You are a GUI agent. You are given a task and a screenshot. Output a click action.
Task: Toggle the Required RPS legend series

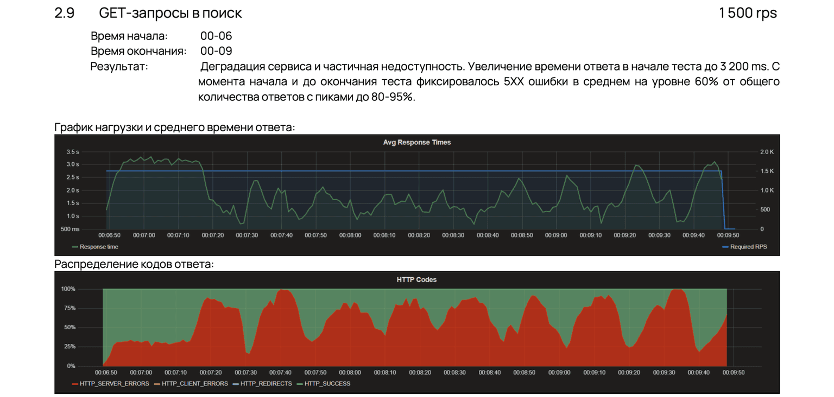[x=748, y=247]
